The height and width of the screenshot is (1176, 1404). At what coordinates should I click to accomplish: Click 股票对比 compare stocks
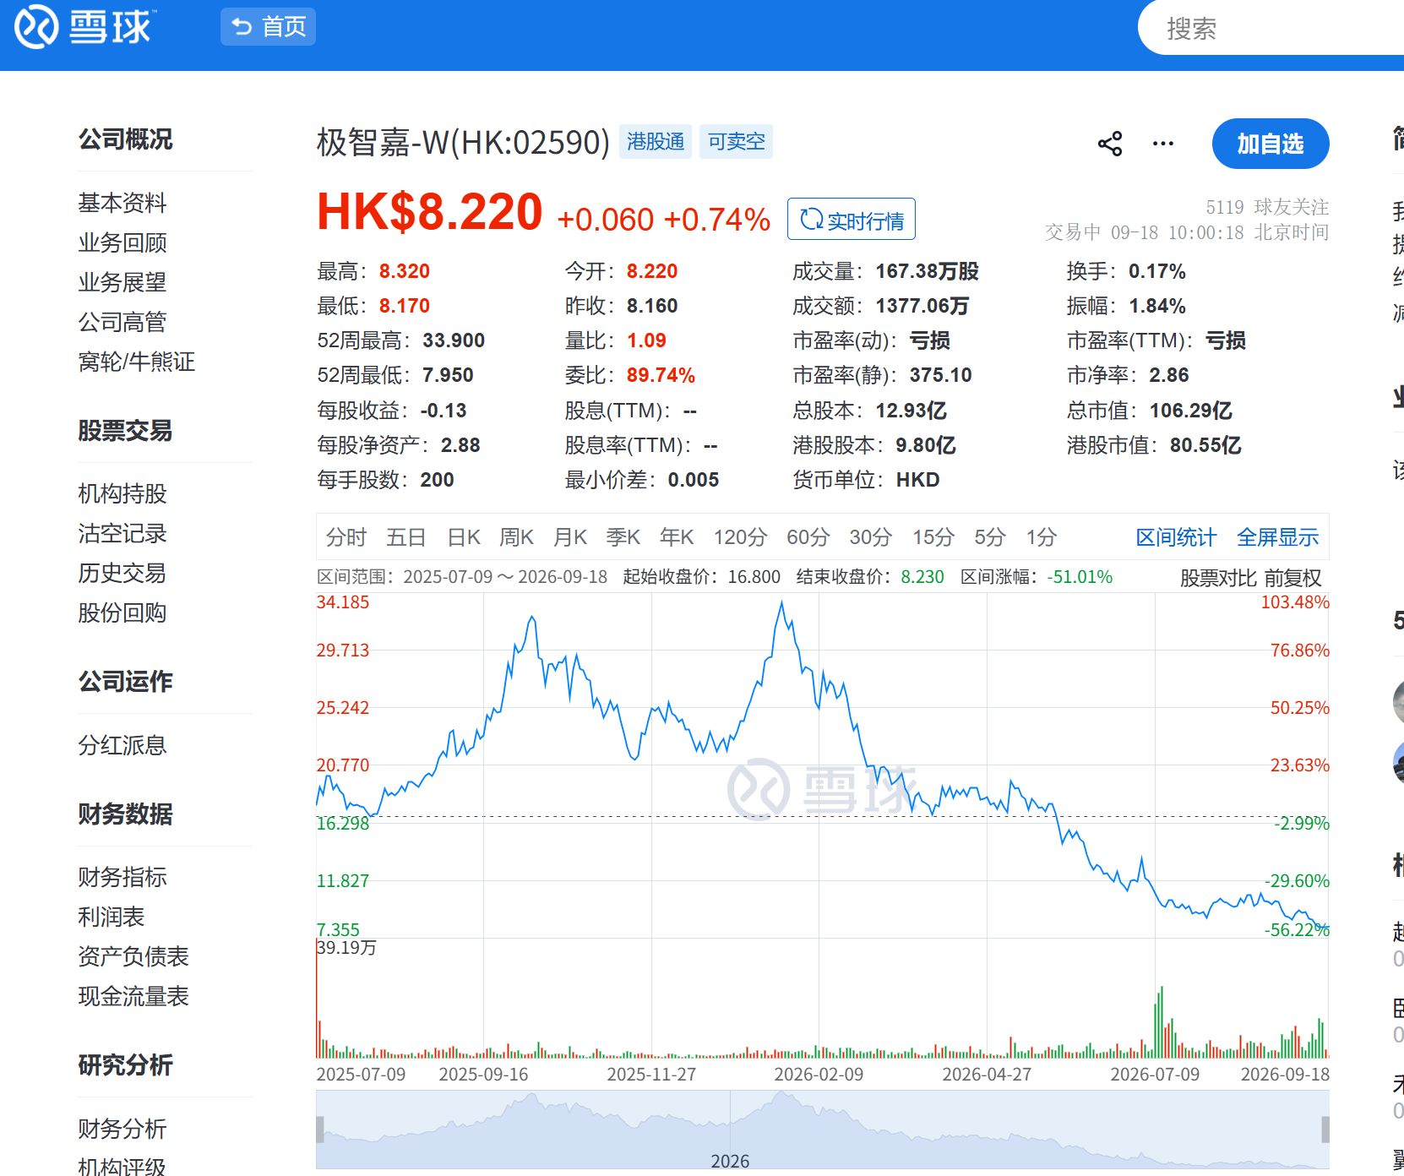point(1218,578)
